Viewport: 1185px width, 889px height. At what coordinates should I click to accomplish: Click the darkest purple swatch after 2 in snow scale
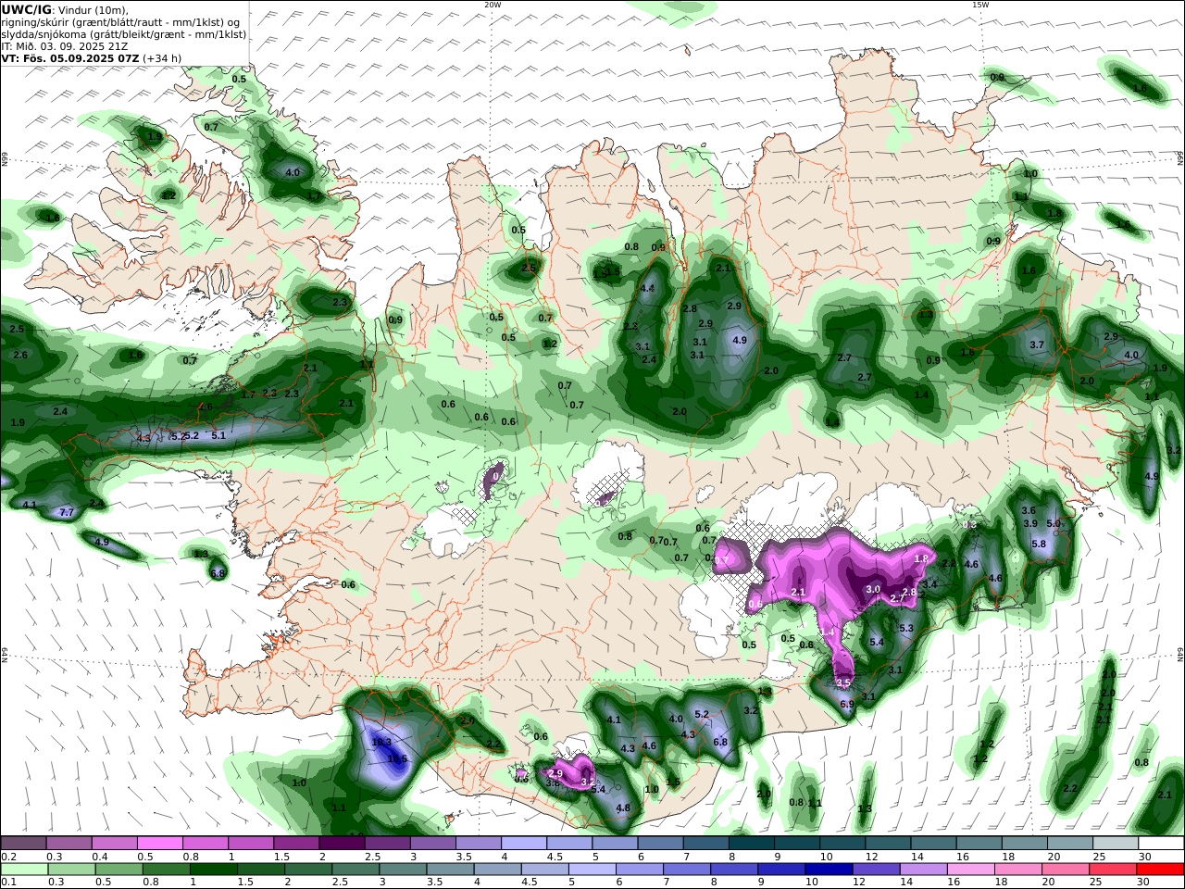(x=342, y=844)
